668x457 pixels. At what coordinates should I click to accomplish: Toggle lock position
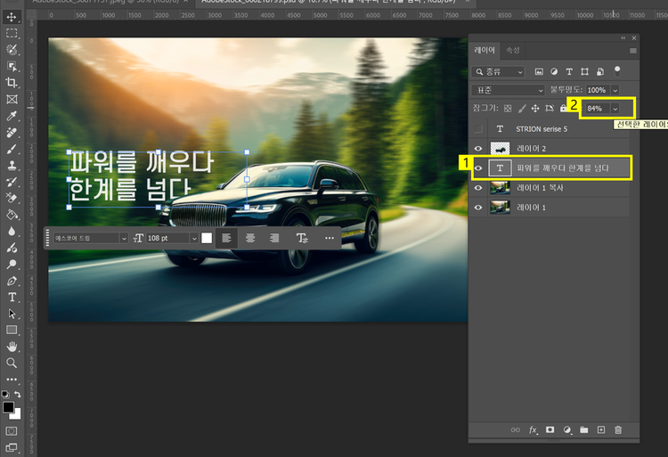pos(535,109)
